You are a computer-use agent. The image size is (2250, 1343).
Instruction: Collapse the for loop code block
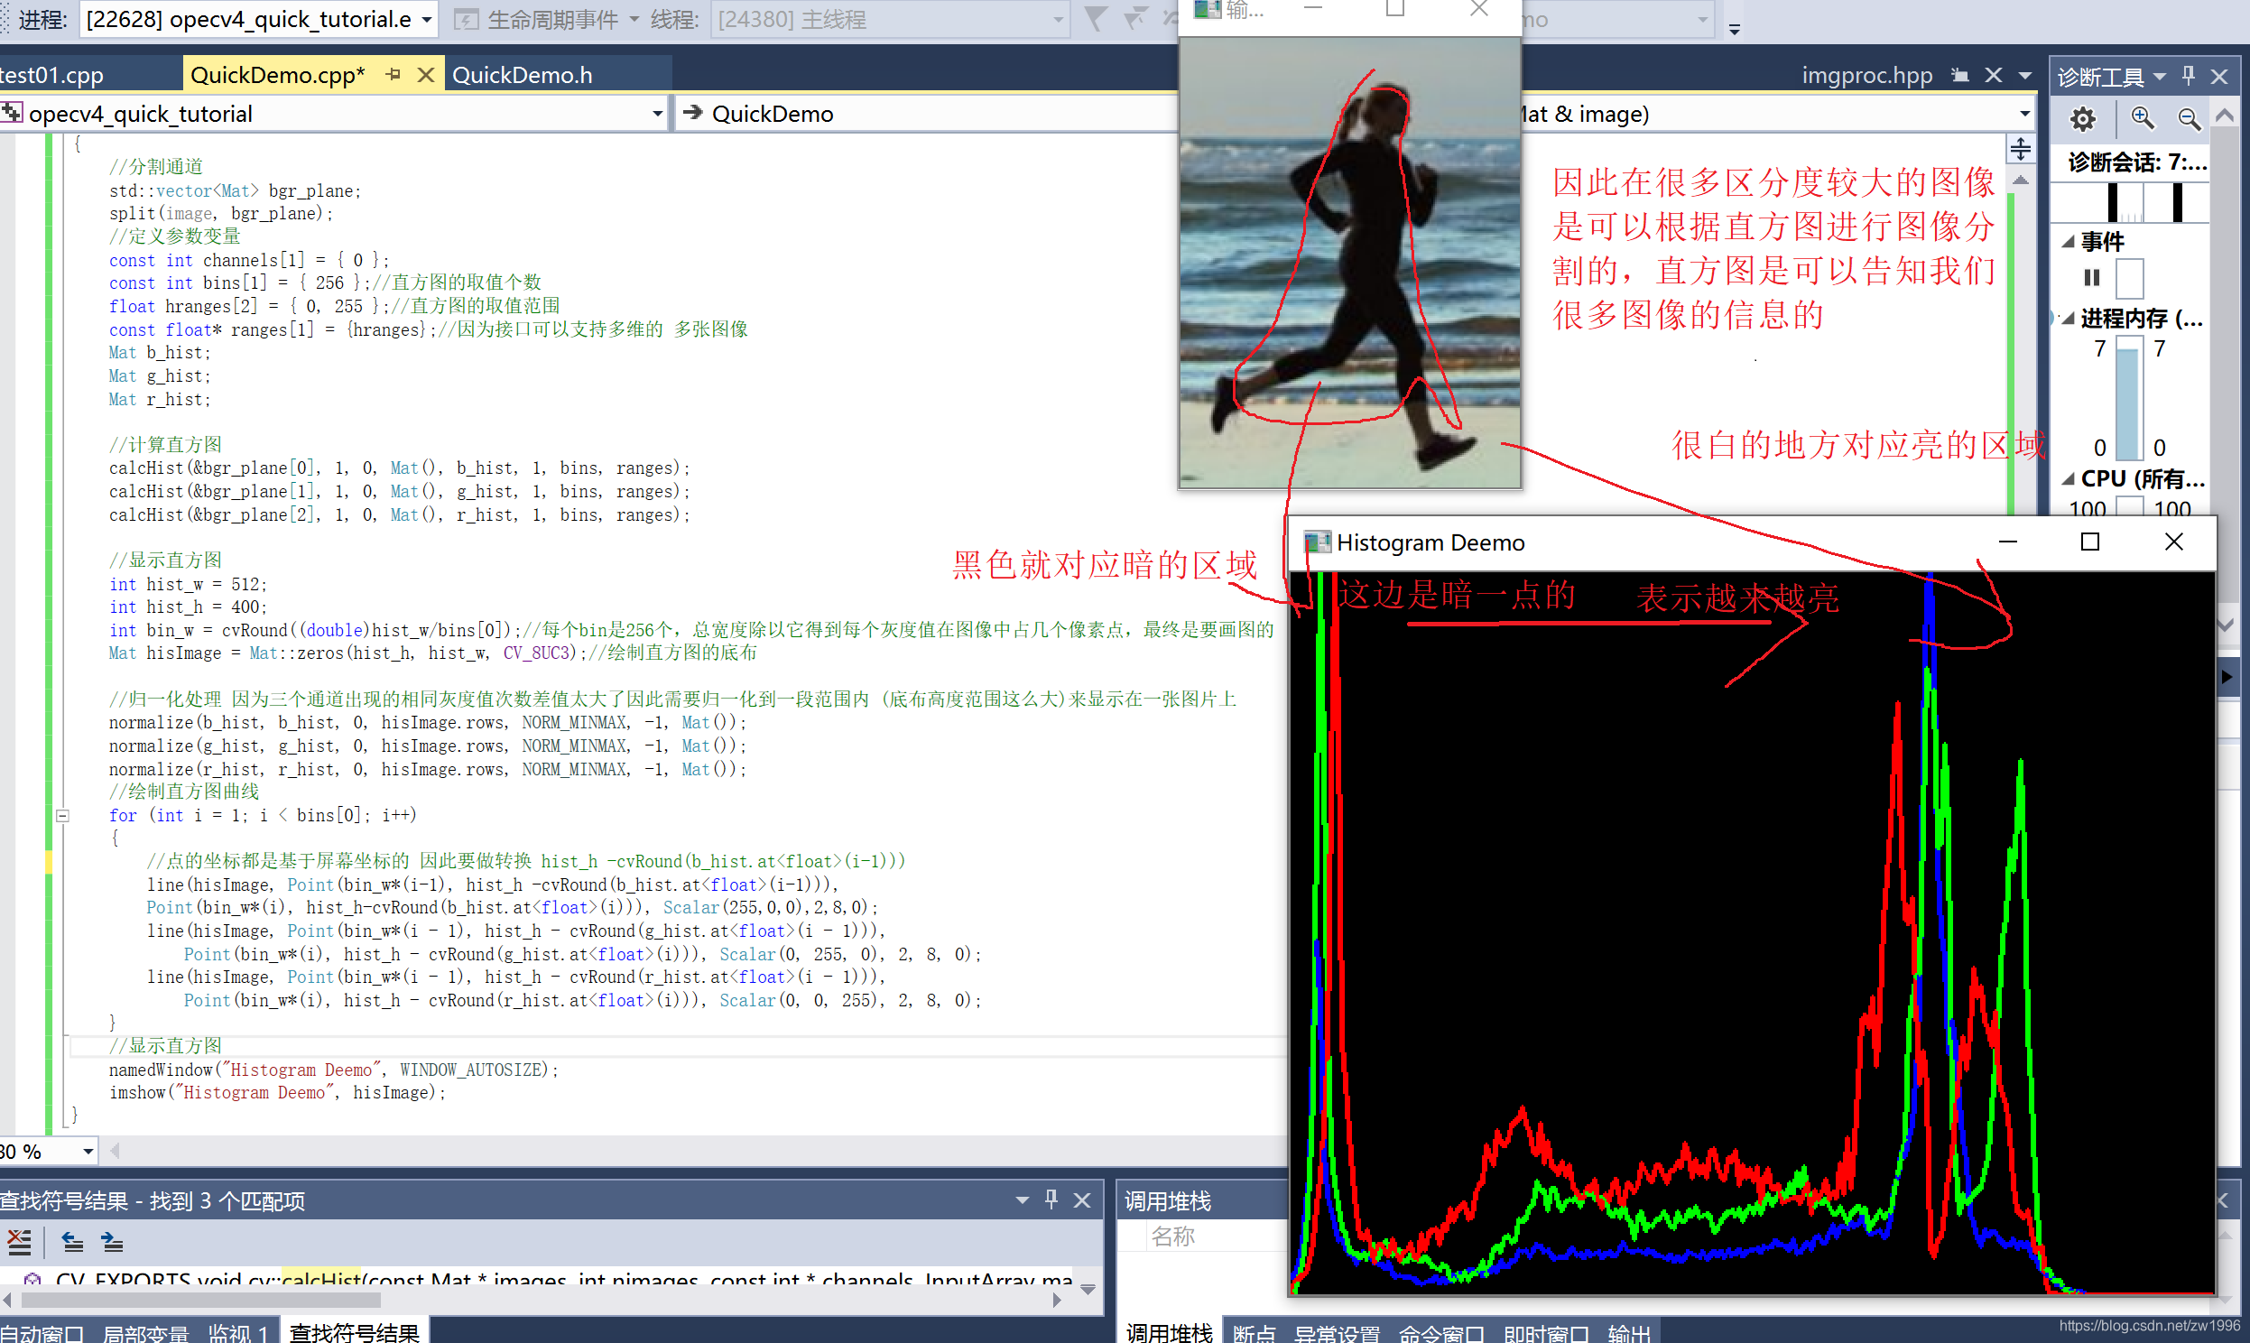pyautogui.click(x=62, y=815)
